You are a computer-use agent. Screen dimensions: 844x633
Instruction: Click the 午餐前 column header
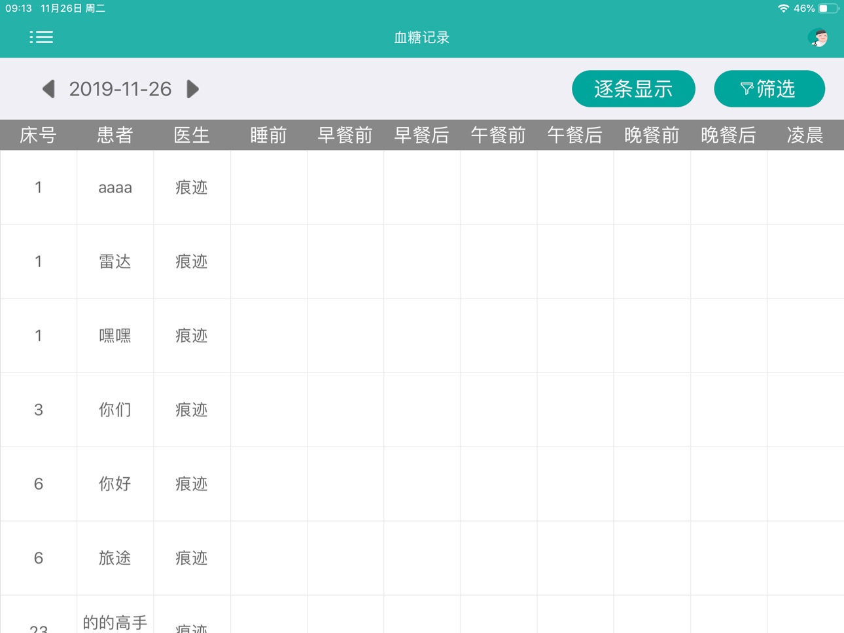499,135
